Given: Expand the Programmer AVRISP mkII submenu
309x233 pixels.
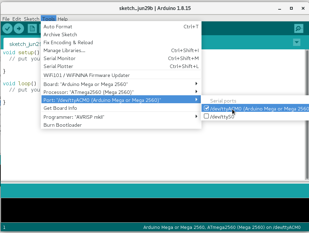Looking at the screenshot, I should [x=121, y=117].
